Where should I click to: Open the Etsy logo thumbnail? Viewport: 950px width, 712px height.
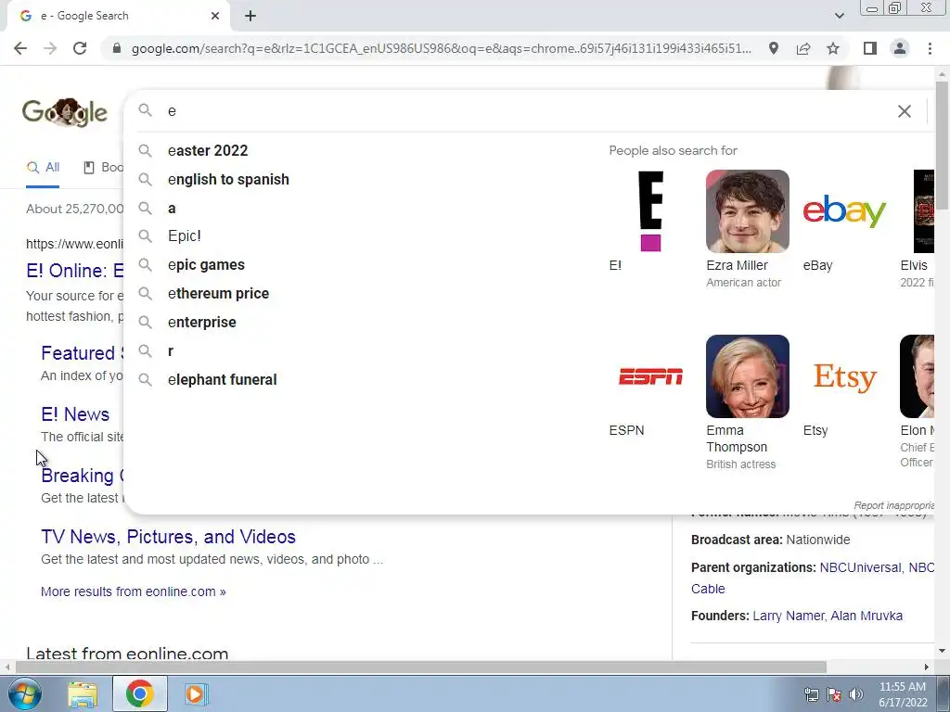(x=844, y=376)
